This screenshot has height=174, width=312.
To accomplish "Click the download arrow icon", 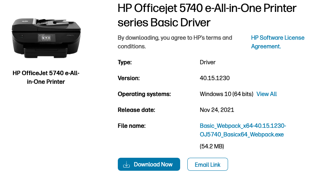I will point(126,164).
